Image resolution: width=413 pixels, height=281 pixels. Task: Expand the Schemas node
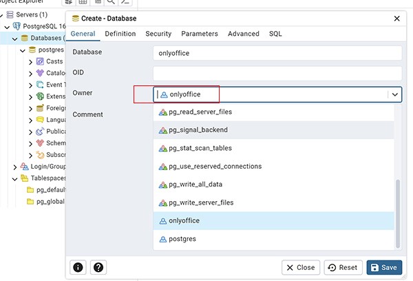(30, 144)
